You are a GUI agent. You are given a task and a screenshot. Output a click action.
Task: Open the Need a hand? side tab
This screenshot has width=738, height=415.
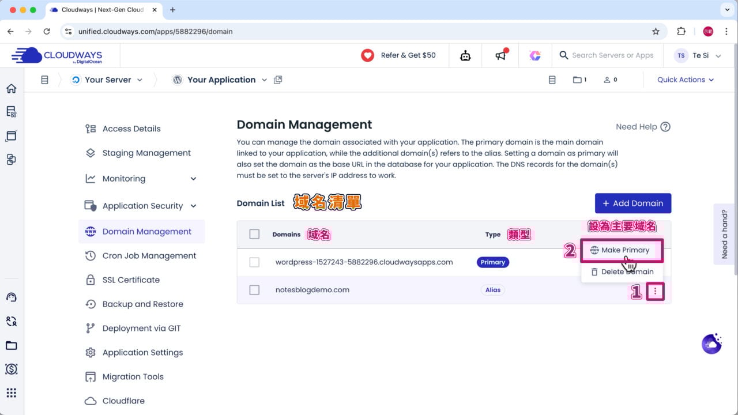coord(725,234)
